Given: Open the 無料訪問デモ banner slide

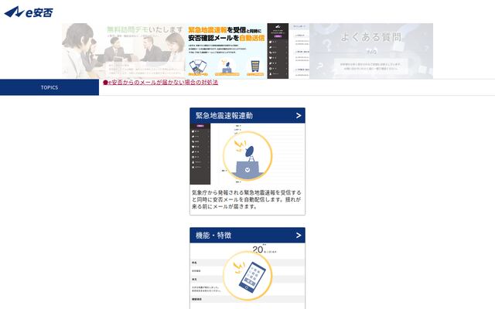Looking at the screenshot, I should point(123,51).
